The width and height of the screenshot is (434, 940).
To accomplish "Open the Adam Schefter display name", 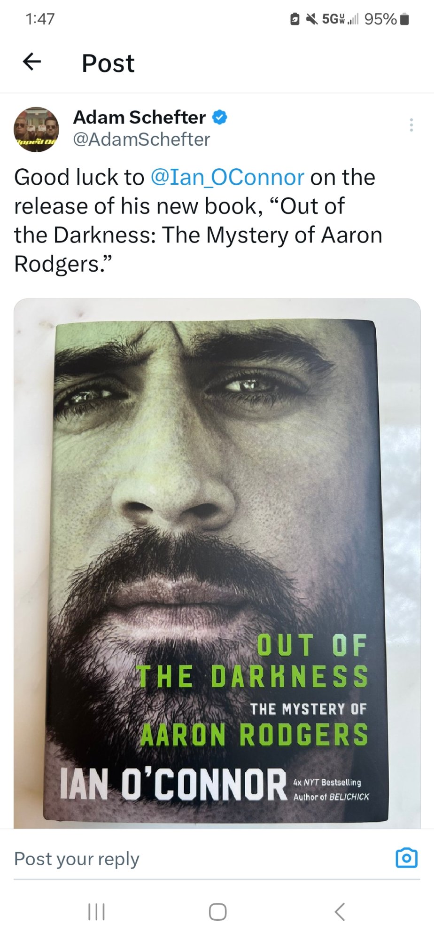I will [x=139, y=117].
